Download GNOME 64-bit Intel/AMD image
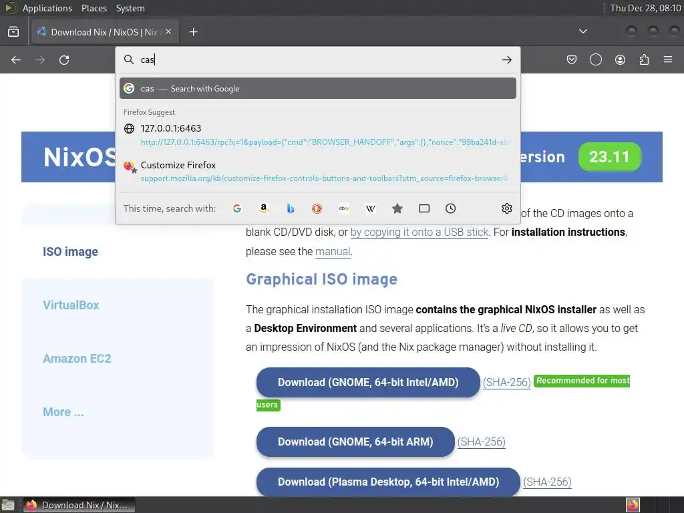 [368, 382]
